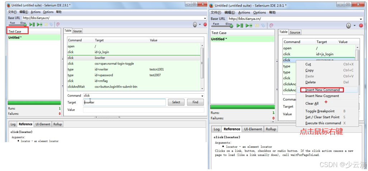Image resolution: width=368 pixels, height=171 pixels.
Task: Click the red record button in left window
Action: click(x=205, y=25)
